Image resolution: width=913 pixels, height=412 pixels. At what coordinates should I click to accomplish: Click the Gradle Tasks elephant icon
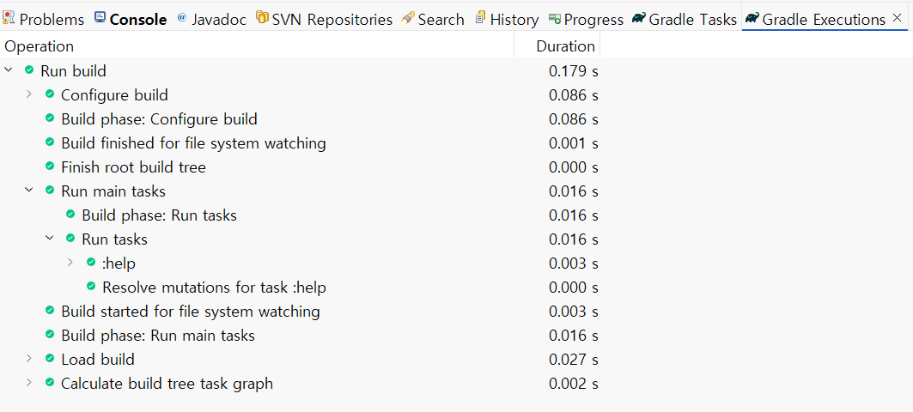coord(638,18)
